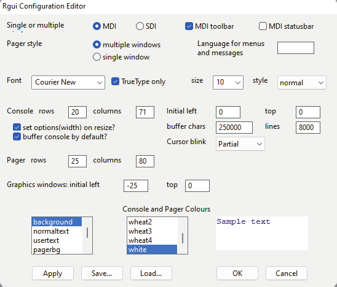Click the Initial left field

pyautogui.click(x=228, y=112)
